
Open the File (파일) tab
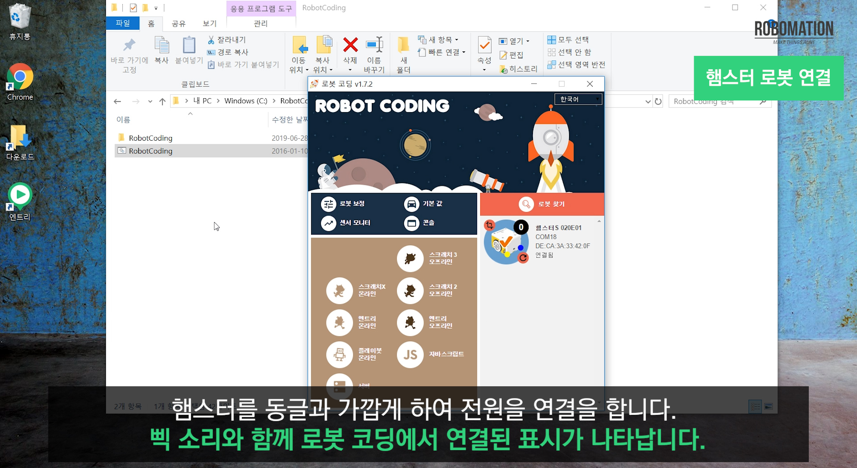123,23
